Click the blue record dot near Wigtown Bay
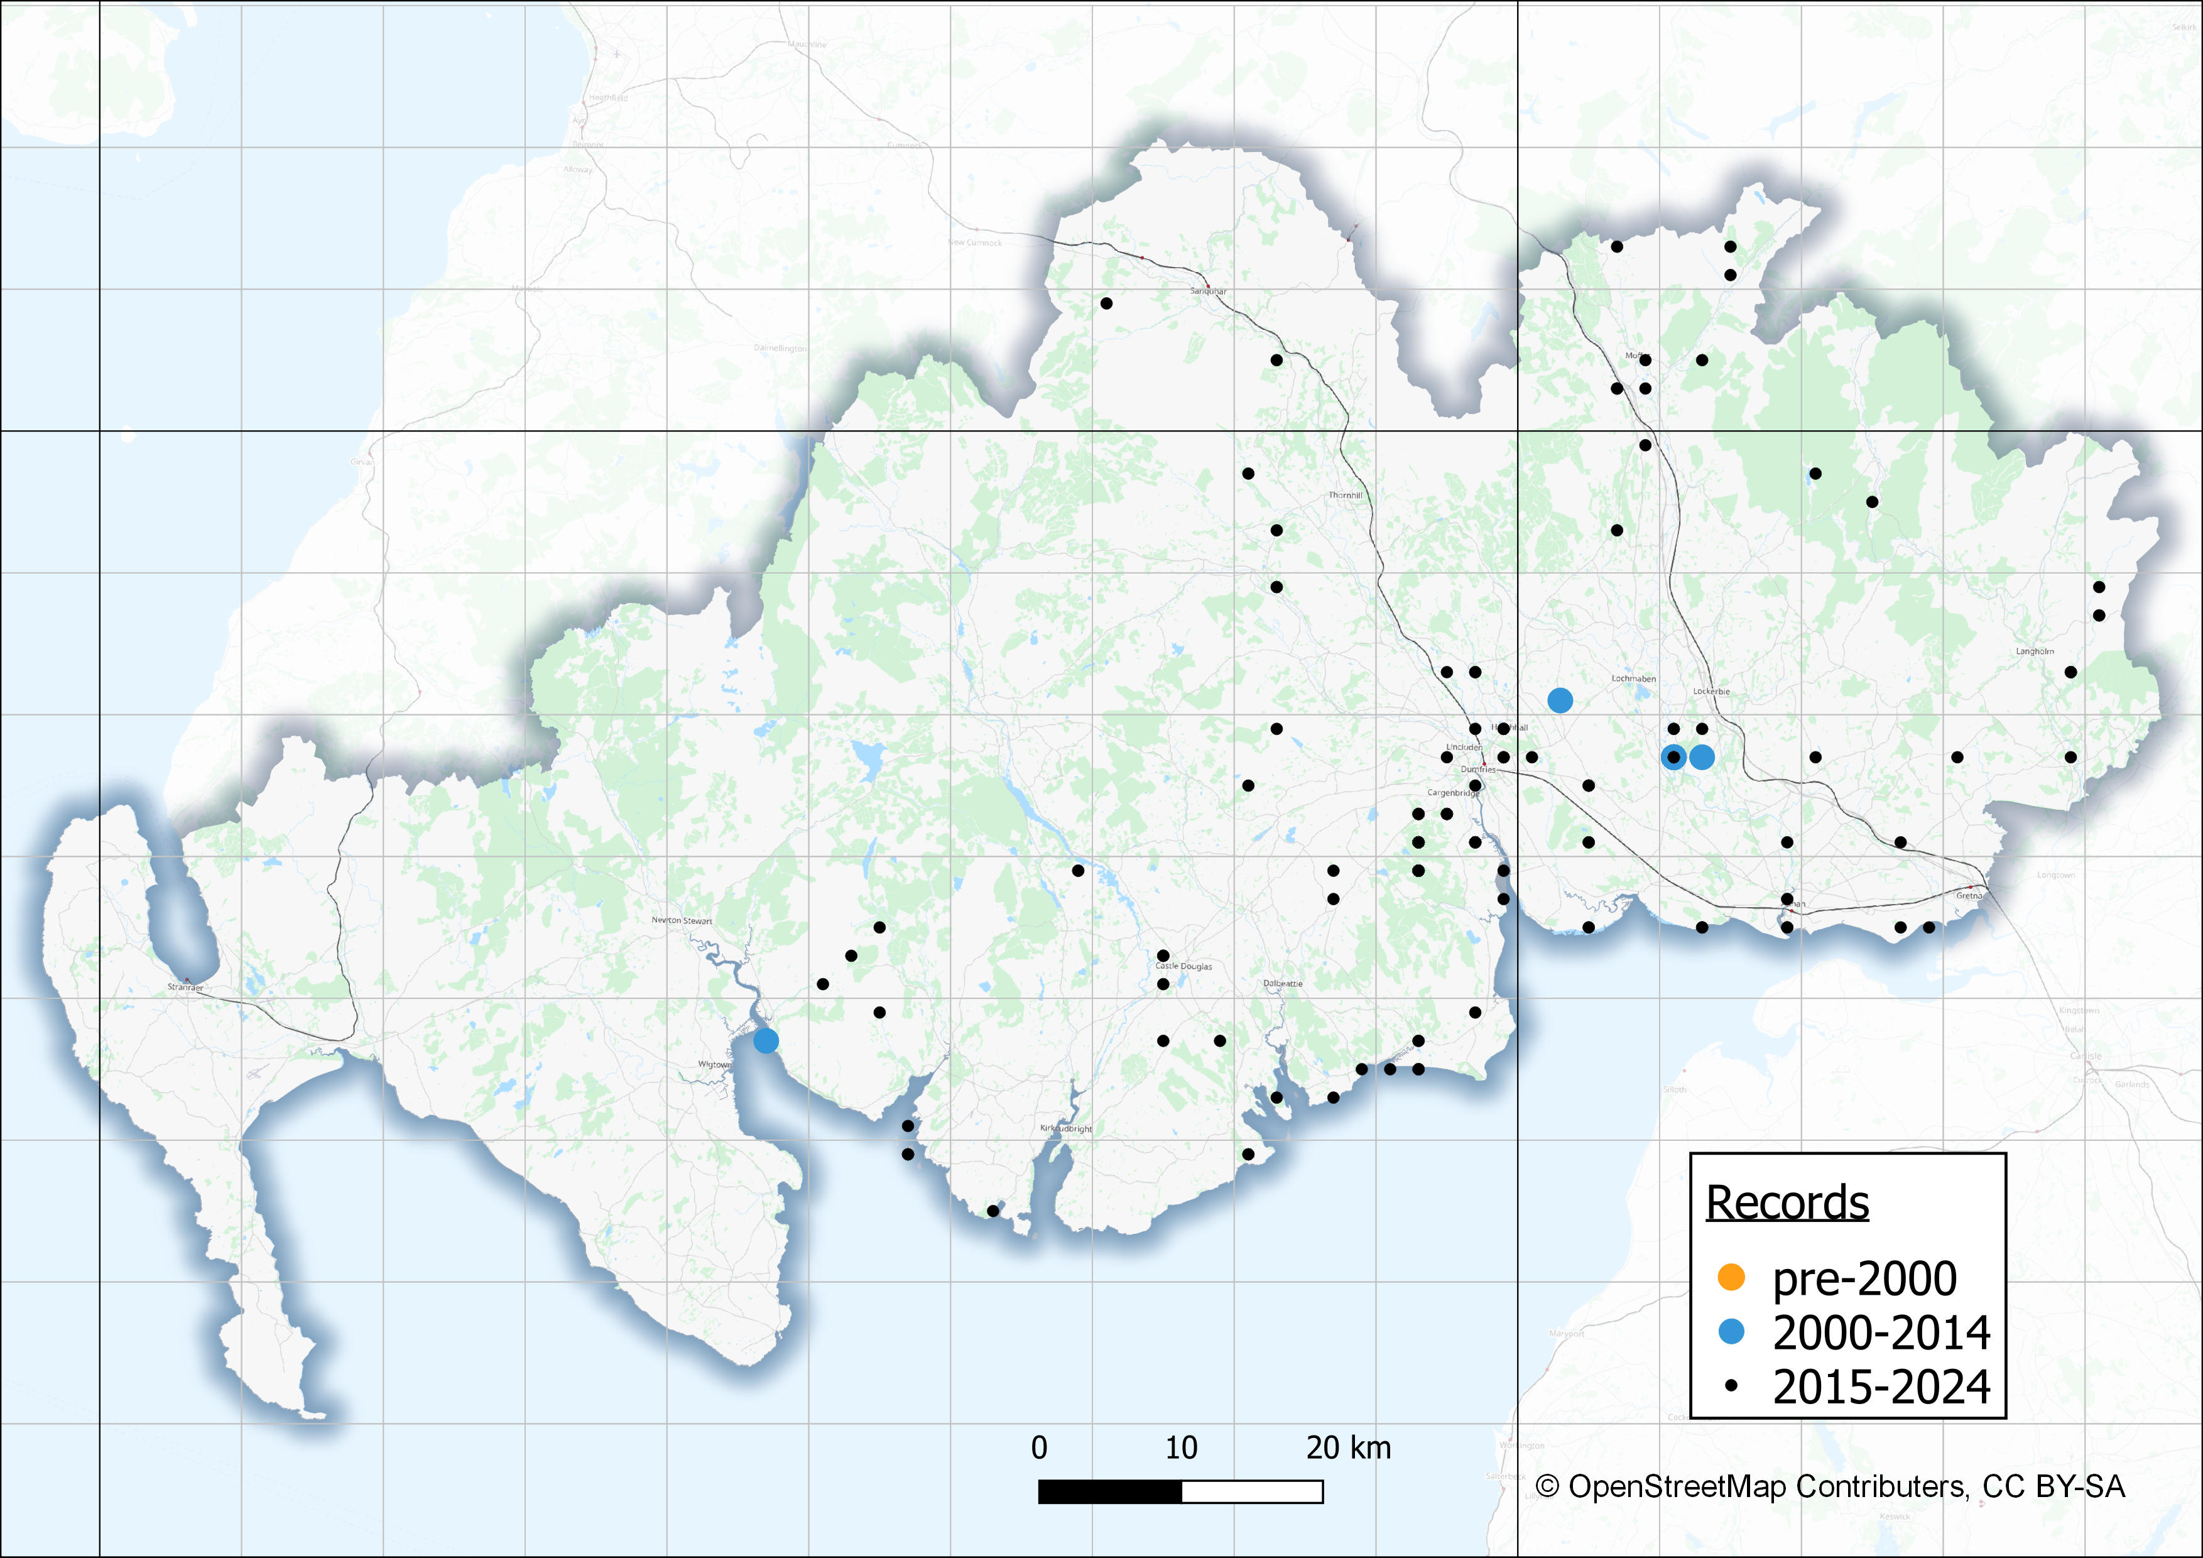The width and height of the screenshot is (2203, 1558). click(766, 1041)
